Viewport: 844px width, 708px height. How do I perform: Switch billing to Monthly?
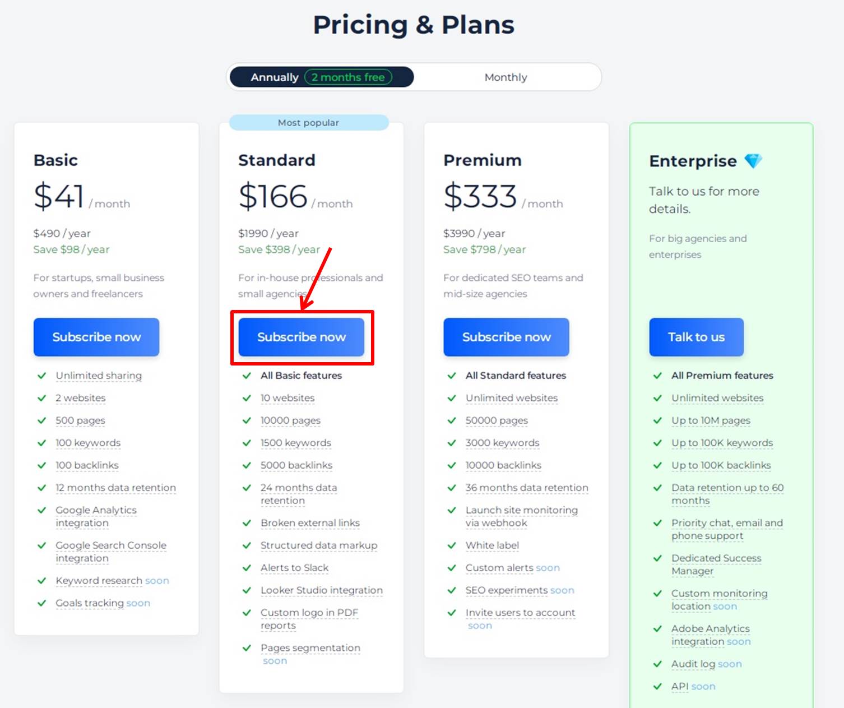[506, 77]
